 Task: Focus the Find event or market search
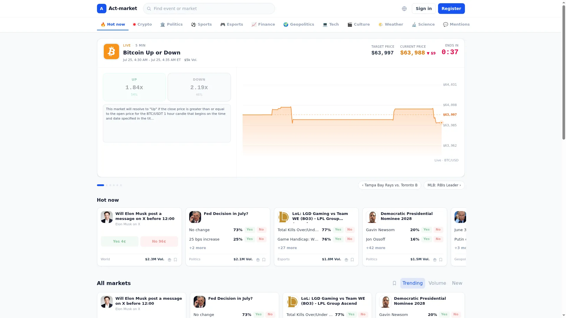(209, 9)
